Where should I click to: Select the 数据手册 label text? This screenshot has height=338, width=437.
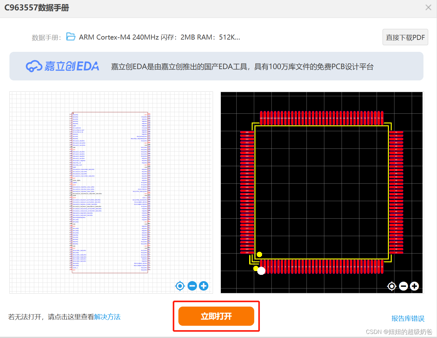(46, 38)
